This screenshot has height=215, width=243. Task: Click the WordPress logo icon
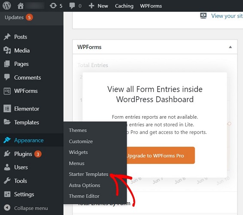pyautogui.click(x=7, y=6)
